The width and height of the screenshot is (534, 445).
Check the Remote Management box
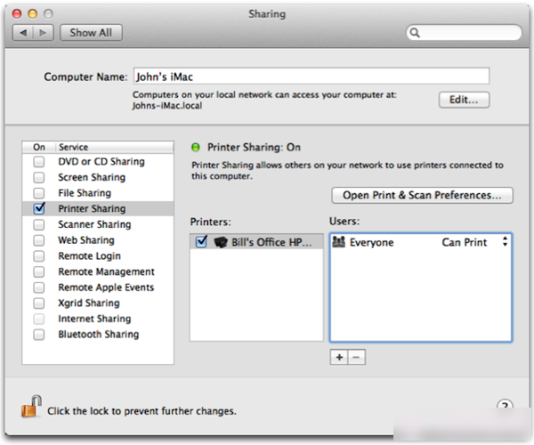pyautogui.click(x=39, y=271)
